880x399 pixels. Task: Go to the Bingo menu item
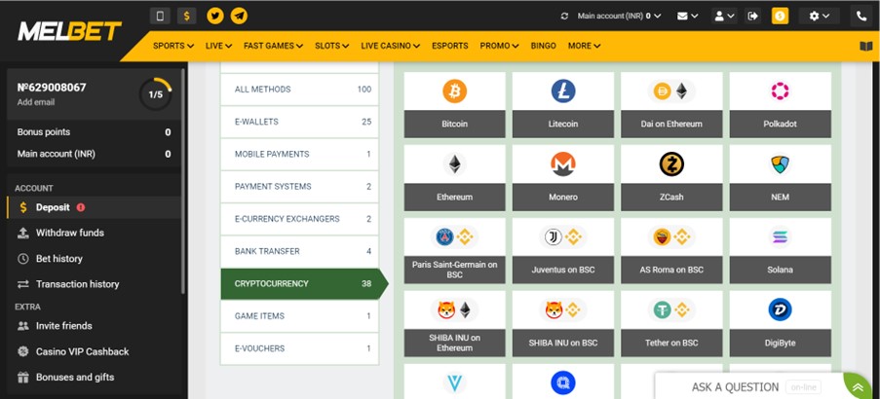pyautogui.click(x=543, y=46)
